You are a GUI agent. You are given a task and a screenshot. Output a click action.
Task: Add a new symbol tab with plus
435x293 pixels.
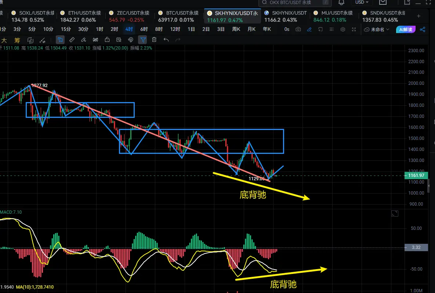point(418,16)
